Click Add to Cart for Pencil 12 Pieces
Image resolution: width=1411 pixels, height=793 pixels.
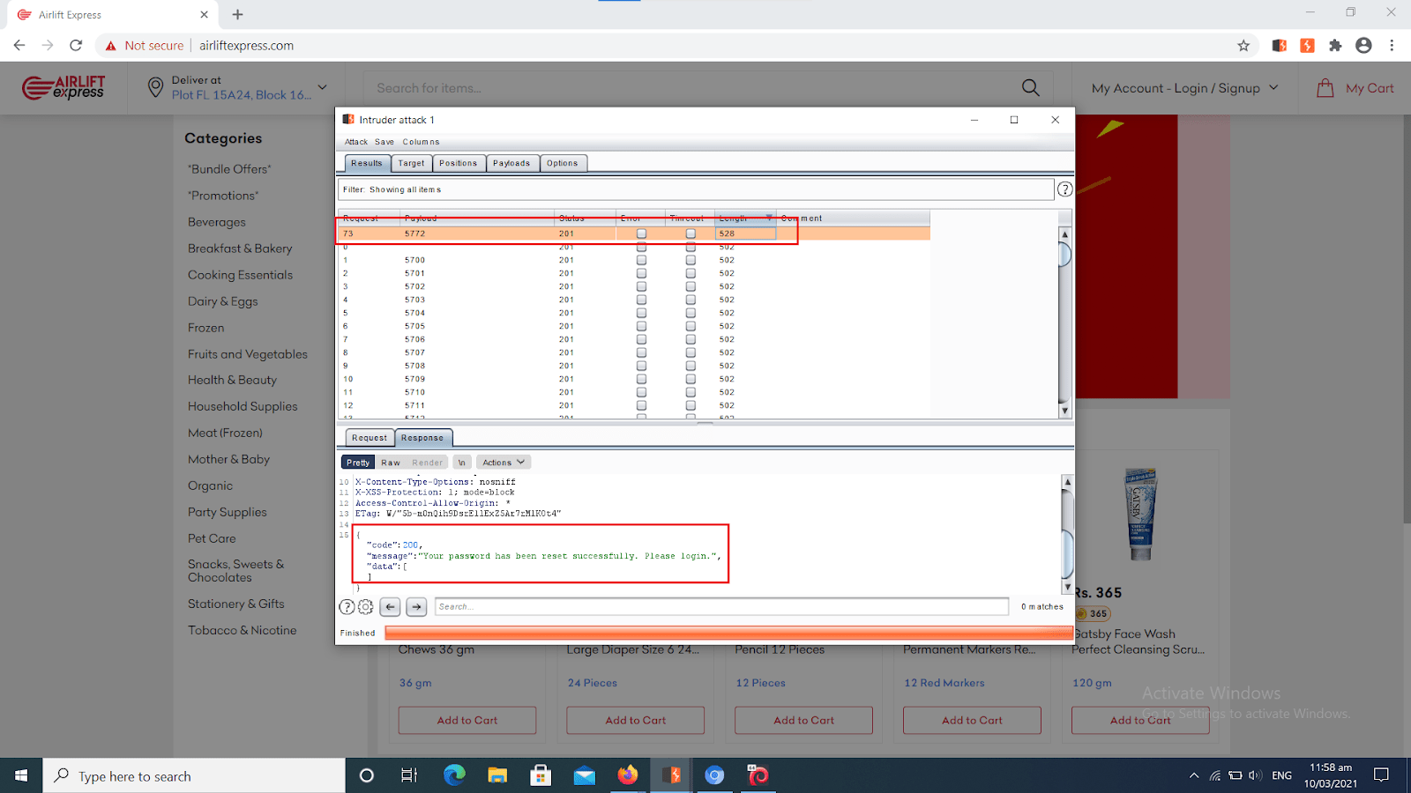[803, 720]
